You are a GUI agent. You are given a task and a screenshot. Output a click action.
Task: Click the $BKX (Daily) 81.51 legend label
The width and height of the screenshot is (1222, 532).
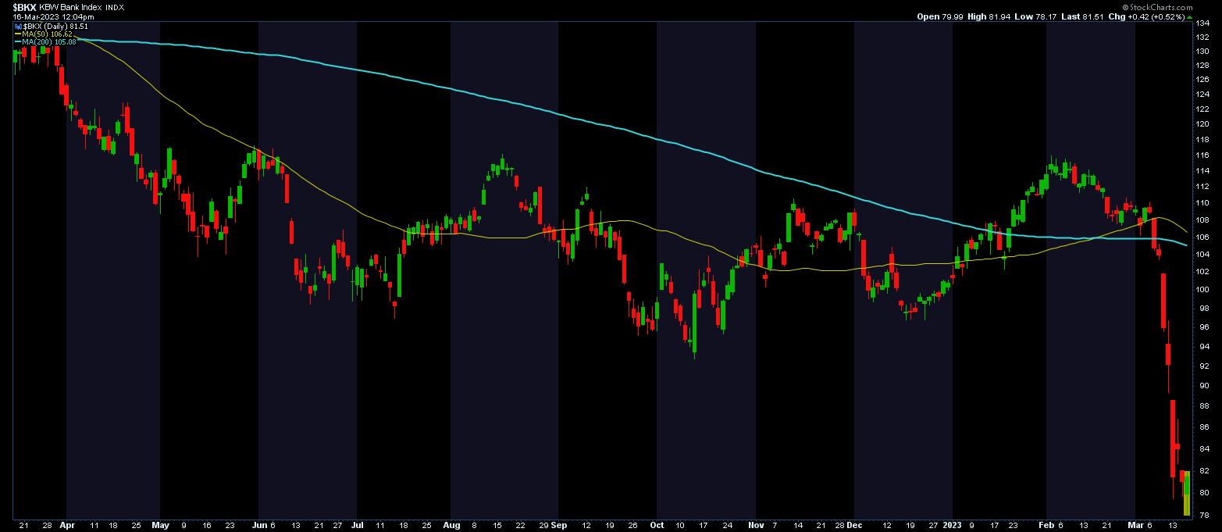pyautogui.click(x=55, y=26)
